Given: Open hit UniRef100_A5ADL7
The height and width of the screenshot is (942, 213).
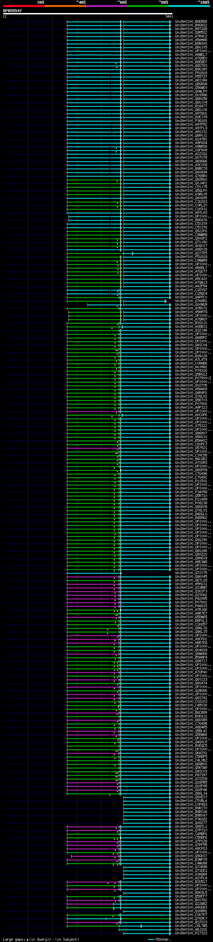Looking at the screenshot, I should (191, 268).
